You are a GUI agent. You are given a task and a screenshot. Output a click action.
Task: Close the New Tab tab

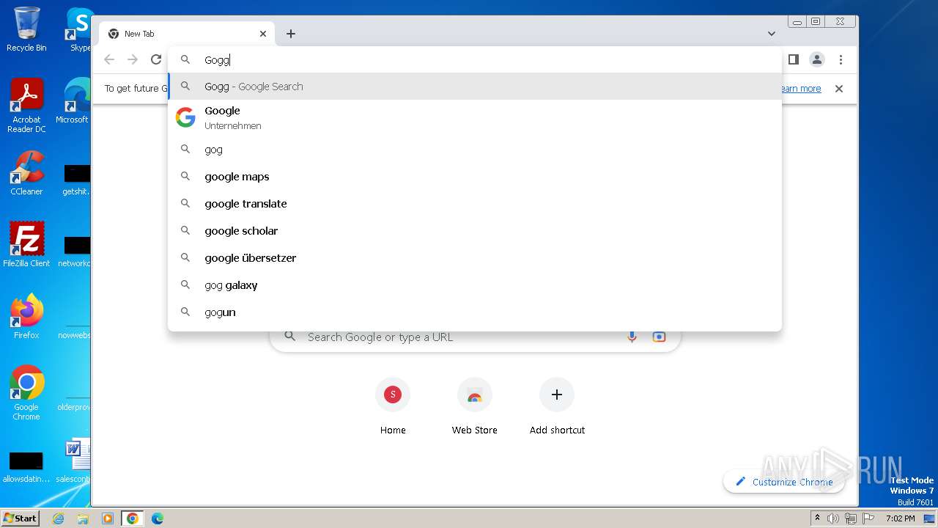263,34
